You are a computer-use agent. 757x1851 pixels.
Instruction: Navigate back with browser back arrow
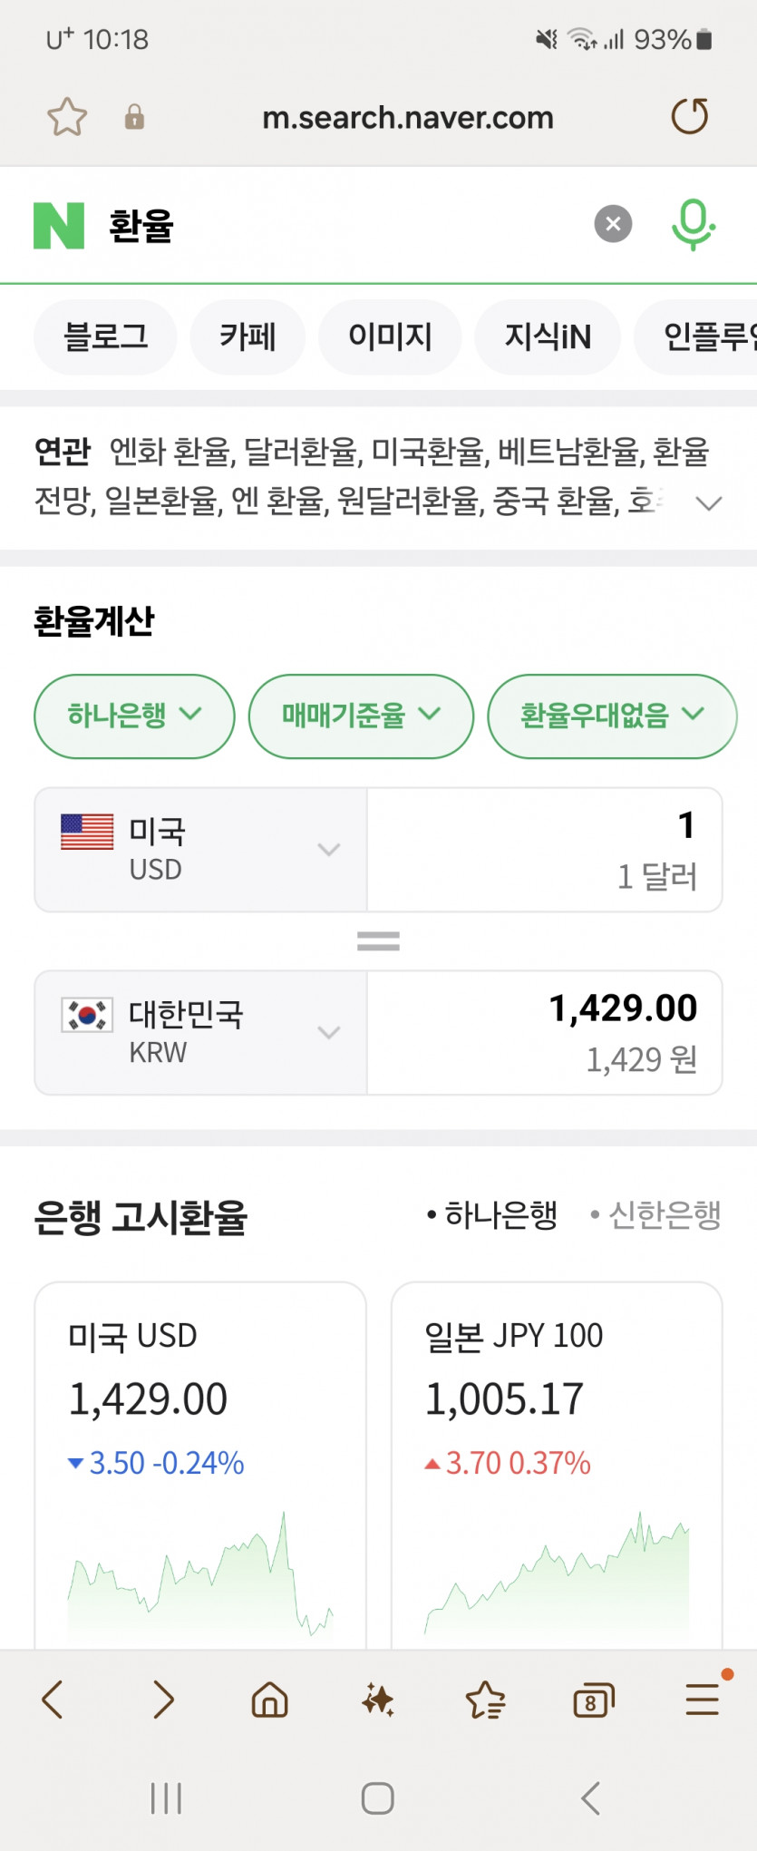pos(53,1700)
